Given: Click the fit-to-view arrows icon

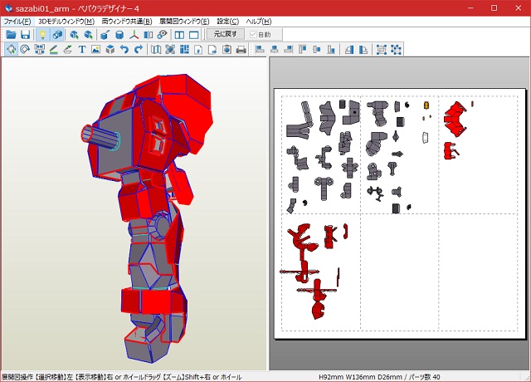Looking at the screenshot, I should point(170,50).
